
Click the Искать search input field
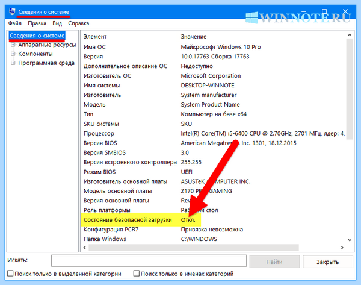149,262
